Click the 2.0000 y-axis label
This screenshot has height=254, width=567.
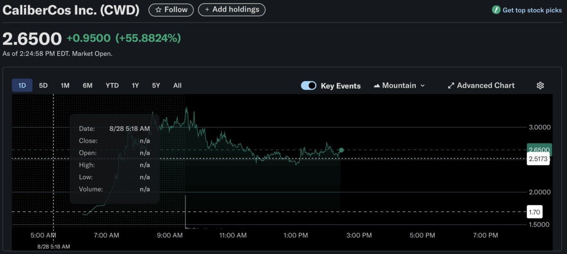click(539, 192)
